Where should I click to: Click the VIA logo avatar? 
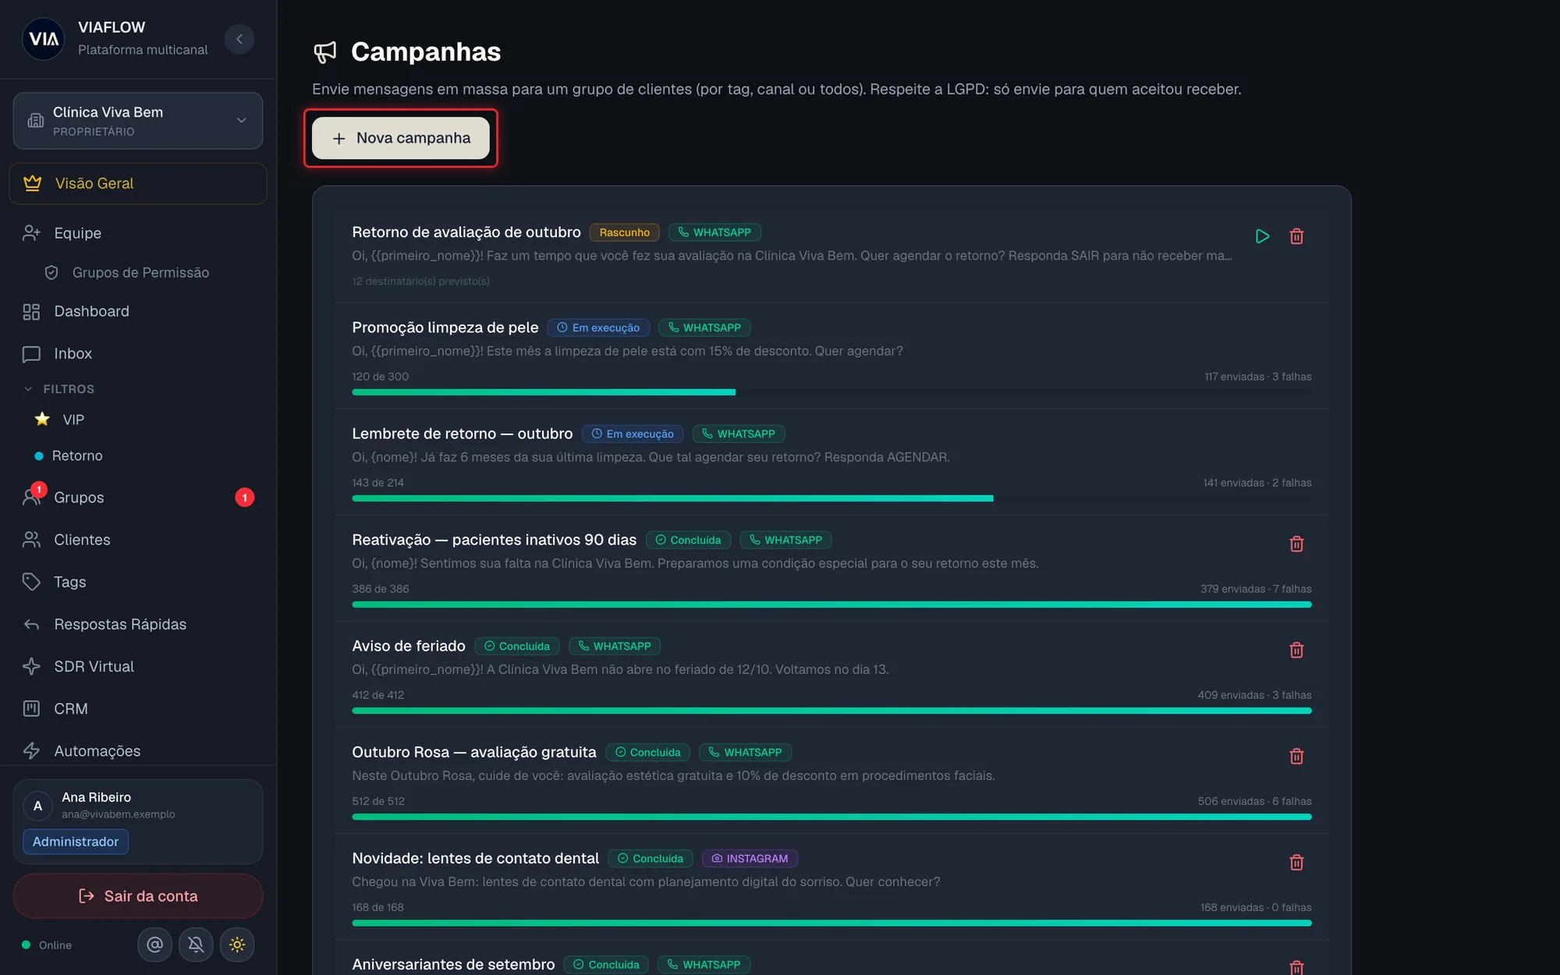point(44,39)
